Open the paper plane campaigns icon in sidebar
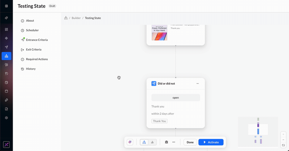The width and height of the screenshot is (289, 151). 7,47
